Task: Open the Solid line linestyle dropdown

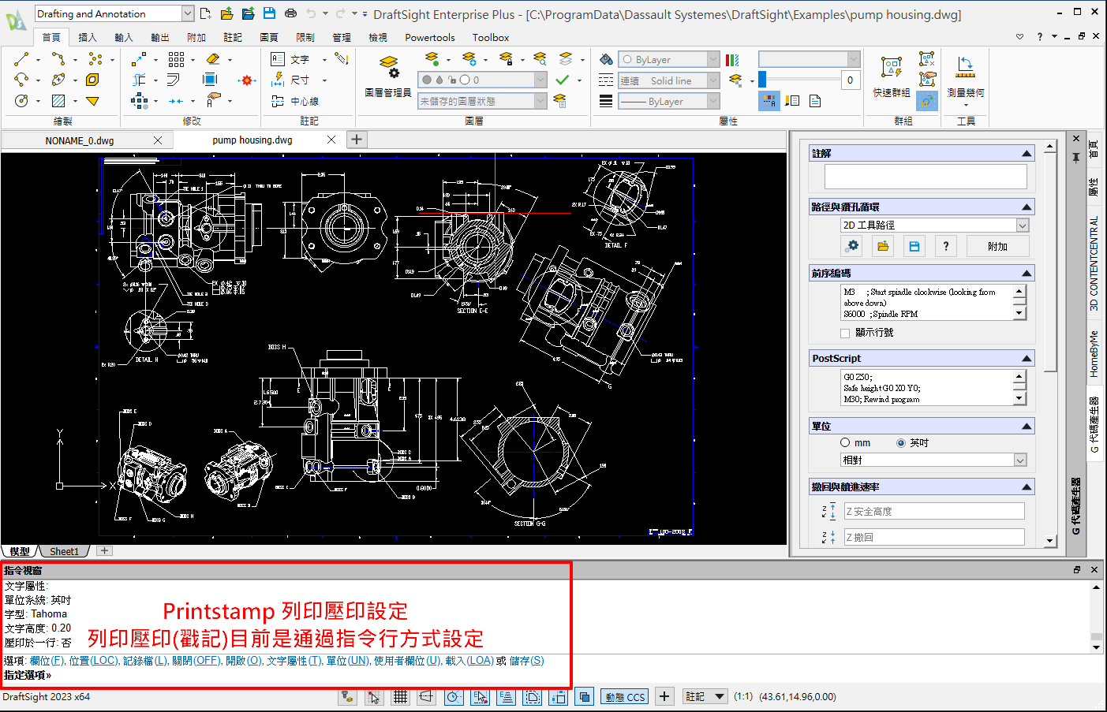Action: click(669, 80)
